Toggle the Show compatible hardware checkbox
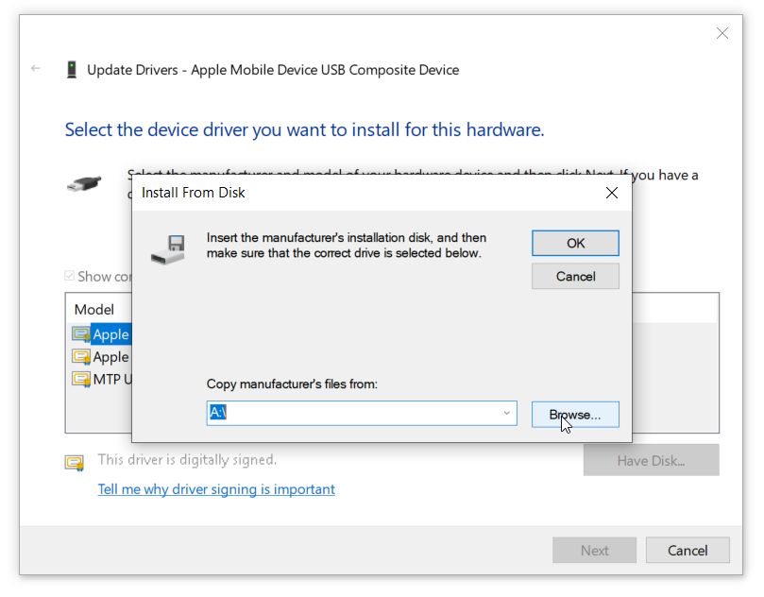 click(x=69, y=276)
